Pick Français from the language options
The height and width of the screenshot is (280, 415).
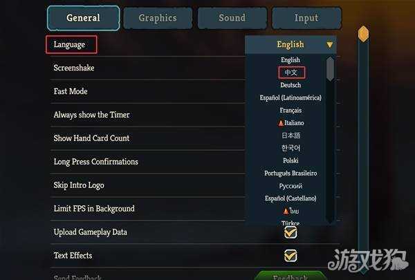pyautogui.click(x=290, y=110)
